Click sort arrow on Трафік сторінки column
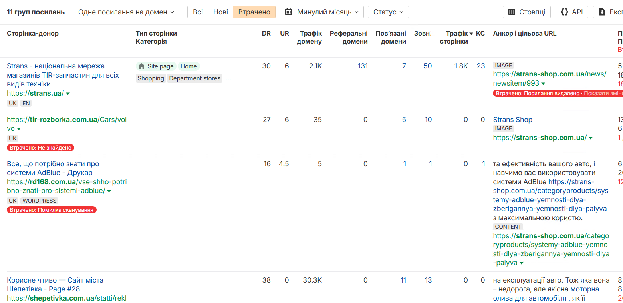Screen dimensions: 623x303 click(471, 34)
